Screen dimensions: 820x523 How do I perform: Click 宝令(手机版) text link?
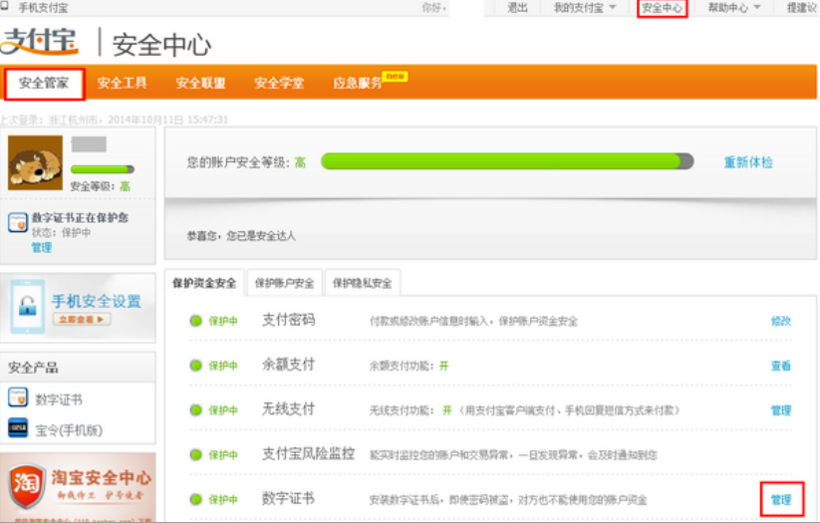tap(69, 430)
